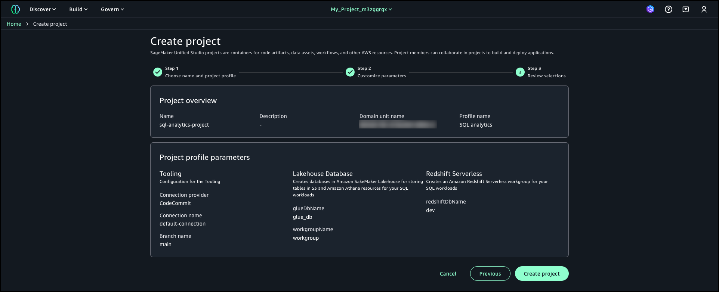Jump to "Customize parameters" step label

click(x=382, y=76)
